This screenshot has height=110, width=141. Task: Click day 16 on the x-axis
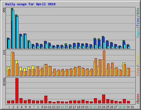click(70, 107)
